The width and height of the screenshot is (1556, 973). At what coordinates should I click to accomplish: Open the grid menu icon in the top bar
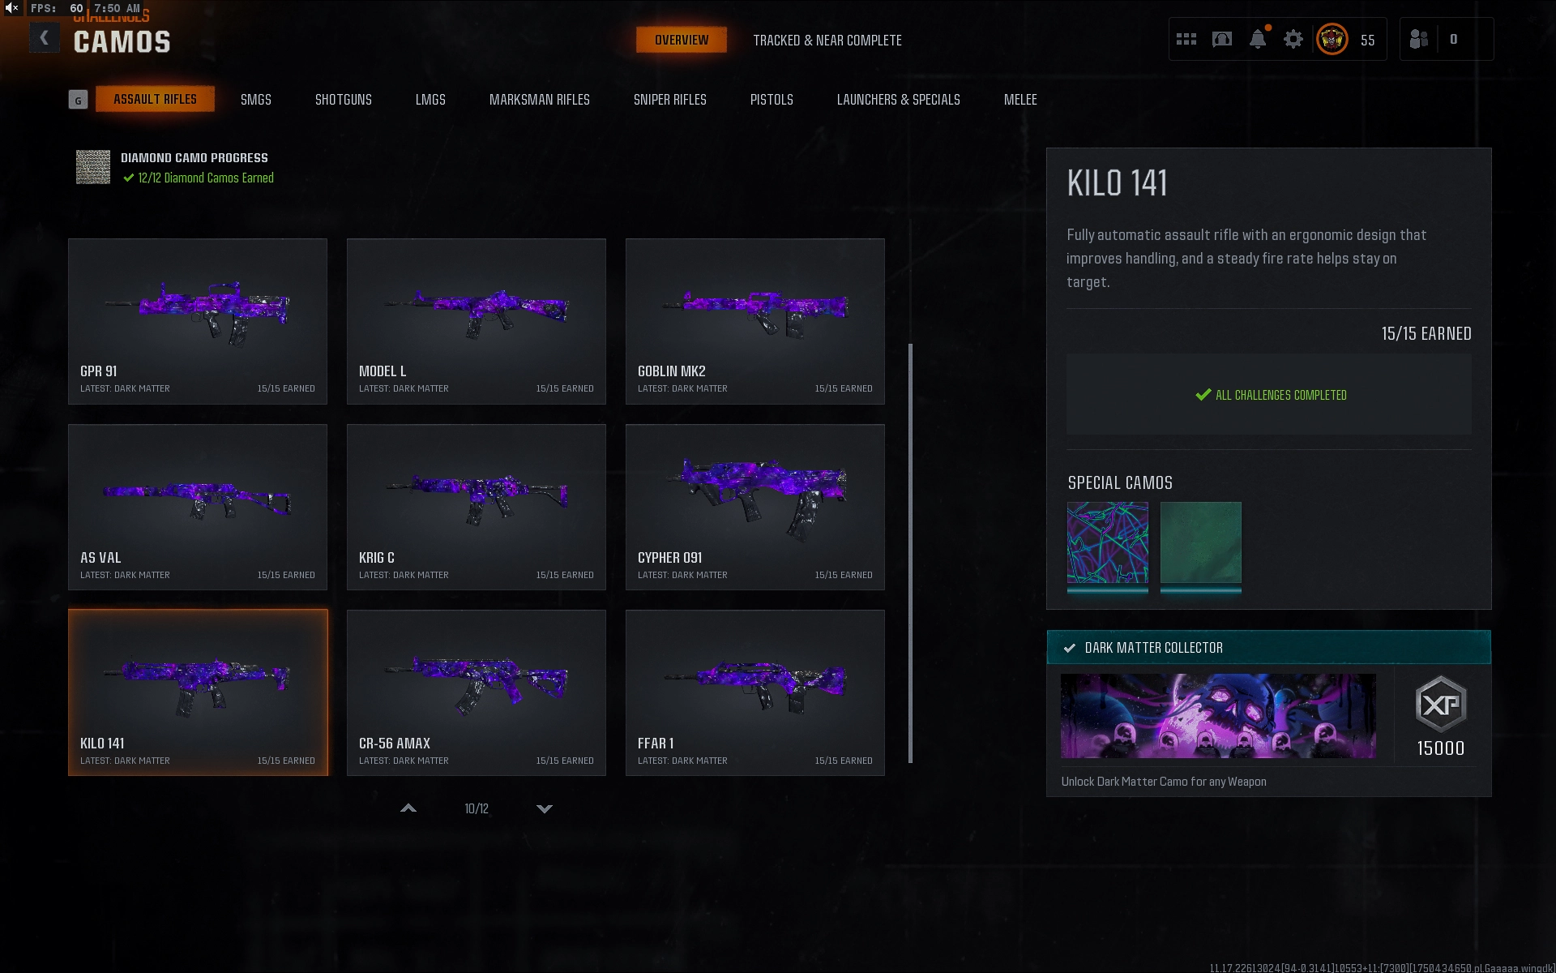click(1186, 39)
